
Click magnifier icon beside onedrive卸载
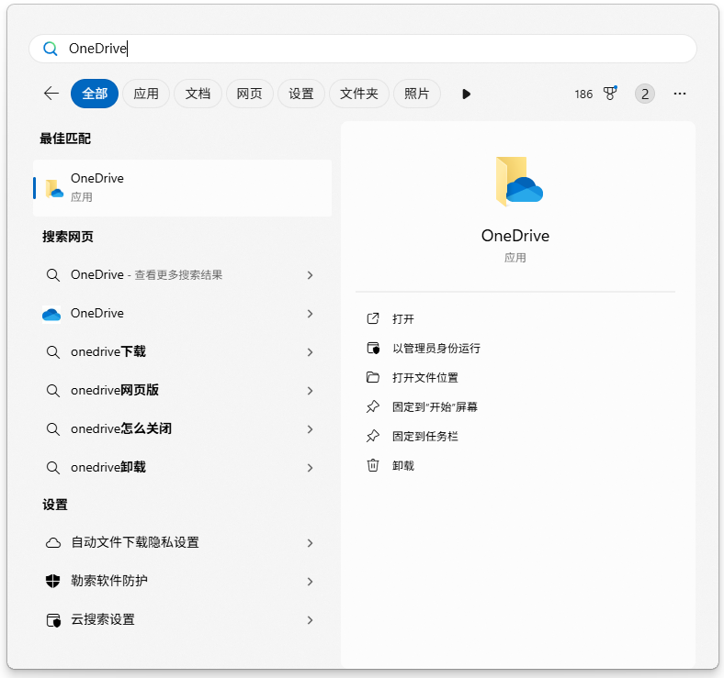coord(53,468)
